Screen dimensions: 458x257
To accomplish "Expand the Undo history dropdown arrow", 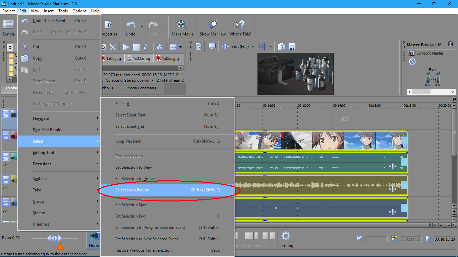I will pyautogui.click(x=142, y=27).
